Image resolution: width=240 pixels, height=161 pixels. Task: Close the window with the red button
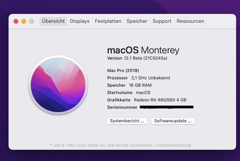coord(16,21)
